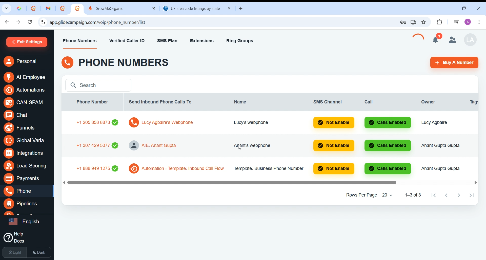The image size is (486, 260).
Task: Toggle SMS Not Enable for Lucy's webphone
Action: click(x=334, y=123)
